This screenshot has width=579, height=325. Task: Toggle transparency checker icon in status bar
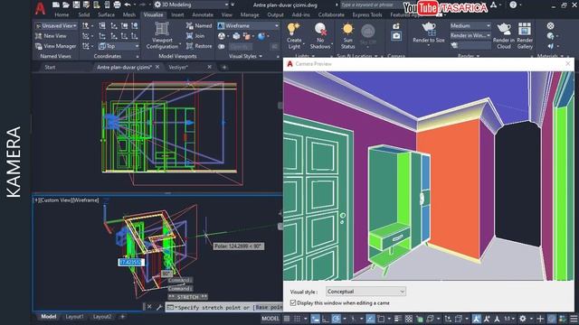(408, 319)
